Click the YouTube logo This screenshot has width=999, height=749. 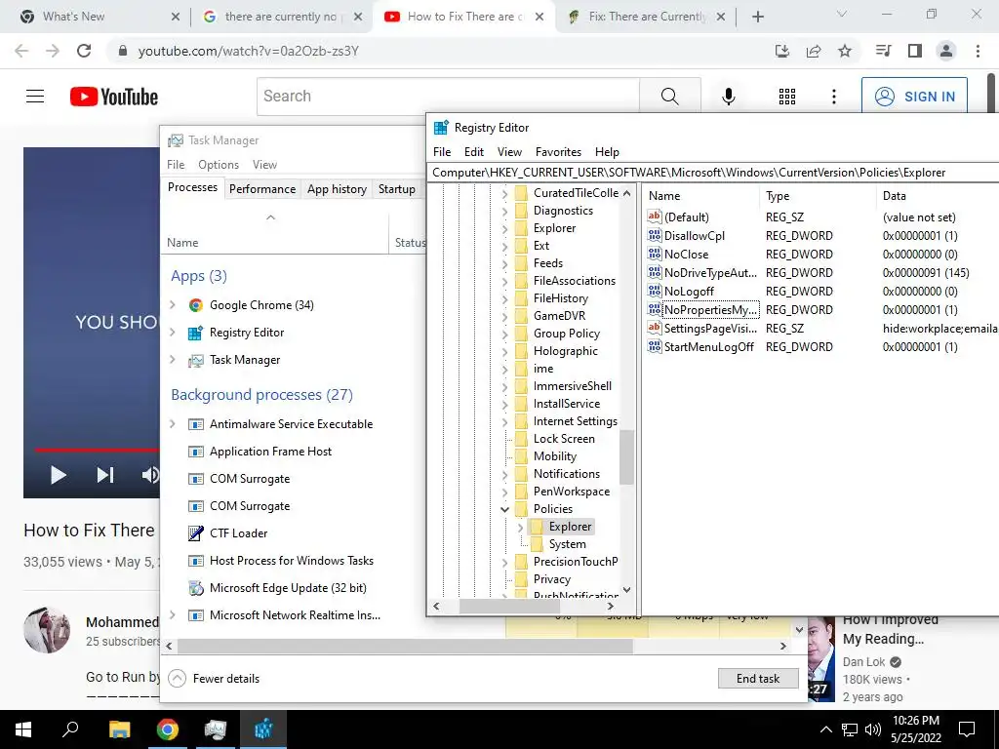[114, 97]
